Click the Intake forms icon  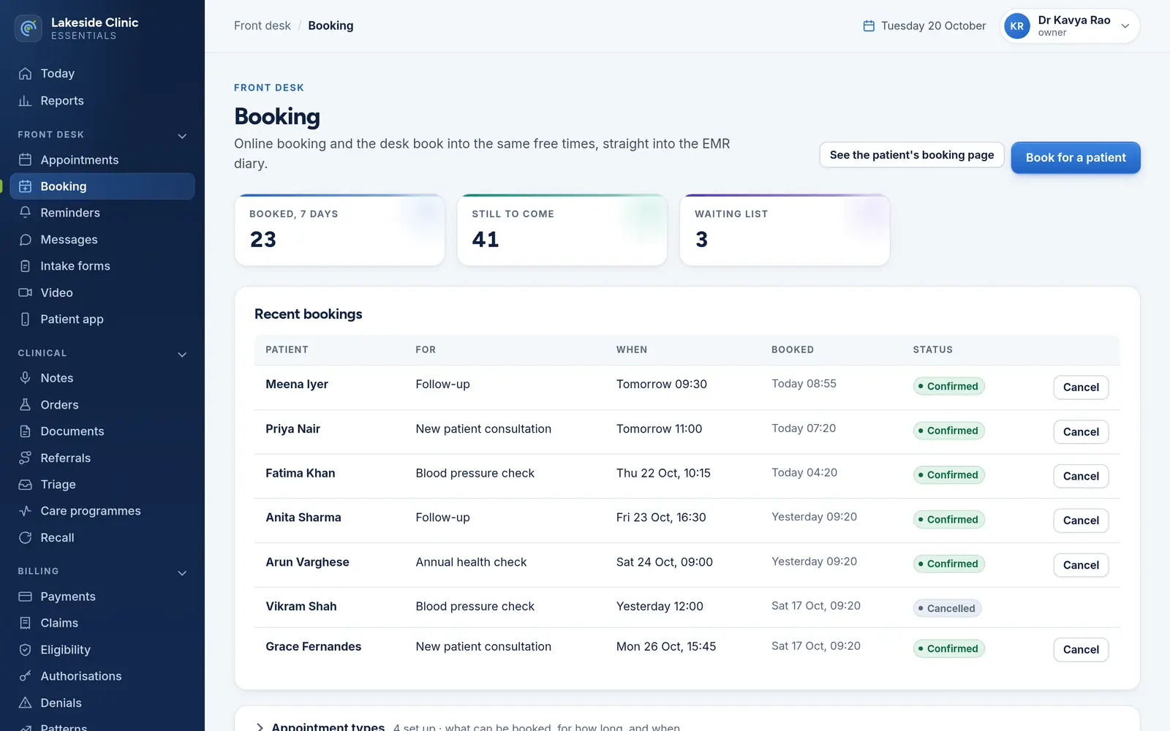(25, 266)
